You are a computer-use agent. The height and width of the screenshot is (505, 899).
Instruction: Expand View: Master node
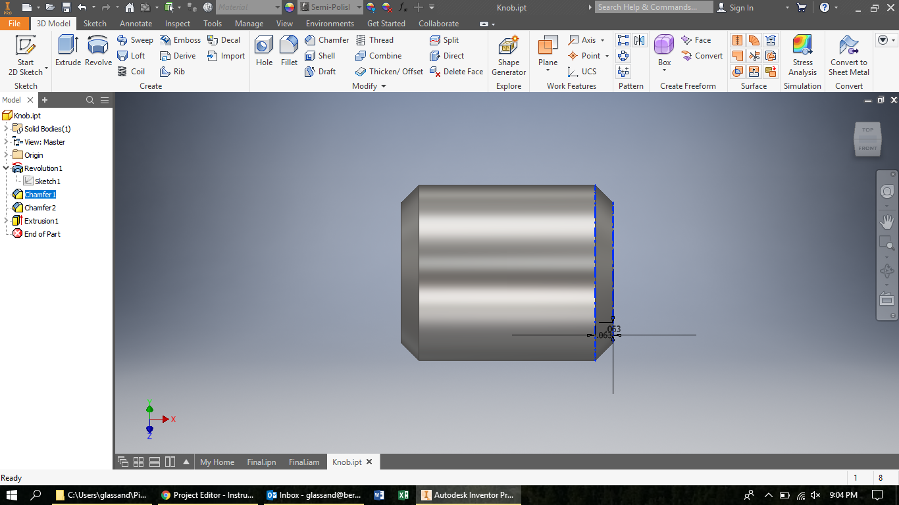pyautogui.click(x=6, y=142)
